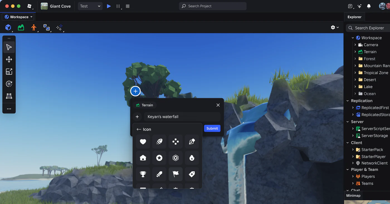The width and height of the screenshot is (390, 204).
Task: Open the Test mode dropdown
Action: click(x=90, y=6)
